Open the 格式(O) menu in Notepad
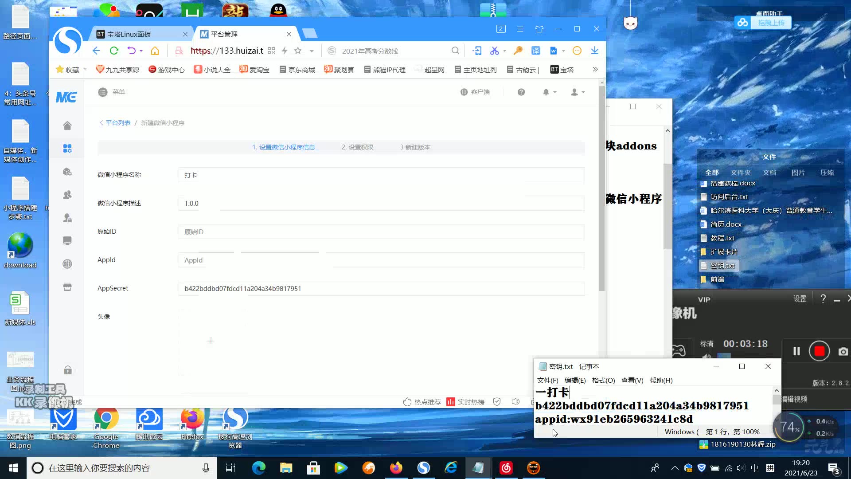The height and width of the screenshot is (479, 851). pyautogui.click(x=603, y=380)
